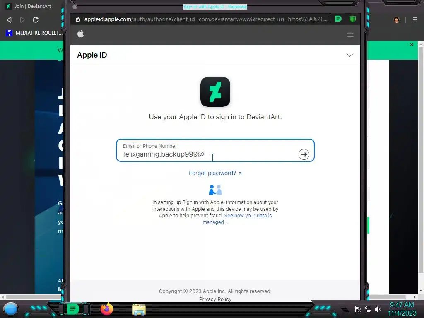Click 'Use your Apple ID to sign in' text

(215, 117)
